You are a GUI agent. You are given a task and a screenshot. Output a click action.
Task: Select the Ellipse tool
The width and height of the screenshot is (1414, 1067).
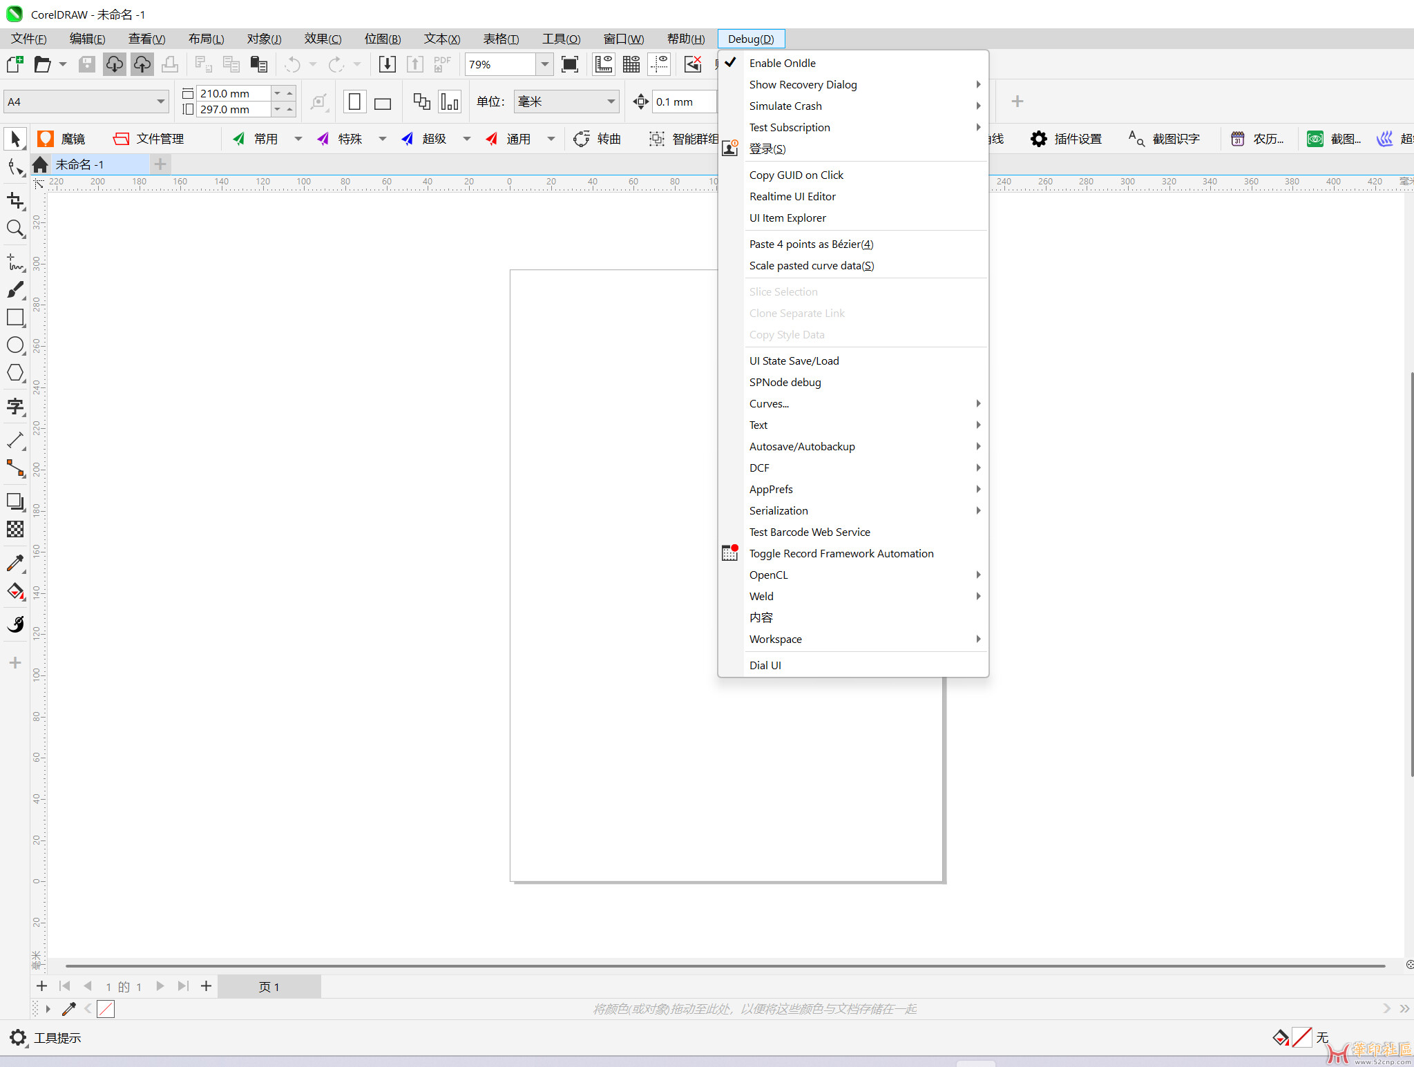(15, 345)
